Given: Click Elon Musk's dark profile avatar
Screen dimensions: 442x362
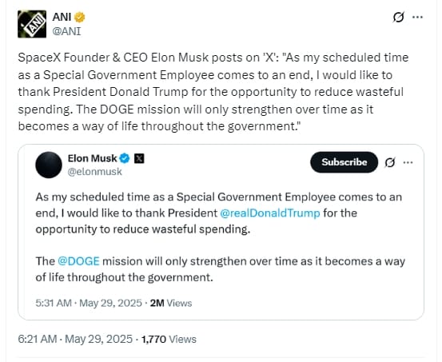Looking at the screenshot, I should pos(49,165).
